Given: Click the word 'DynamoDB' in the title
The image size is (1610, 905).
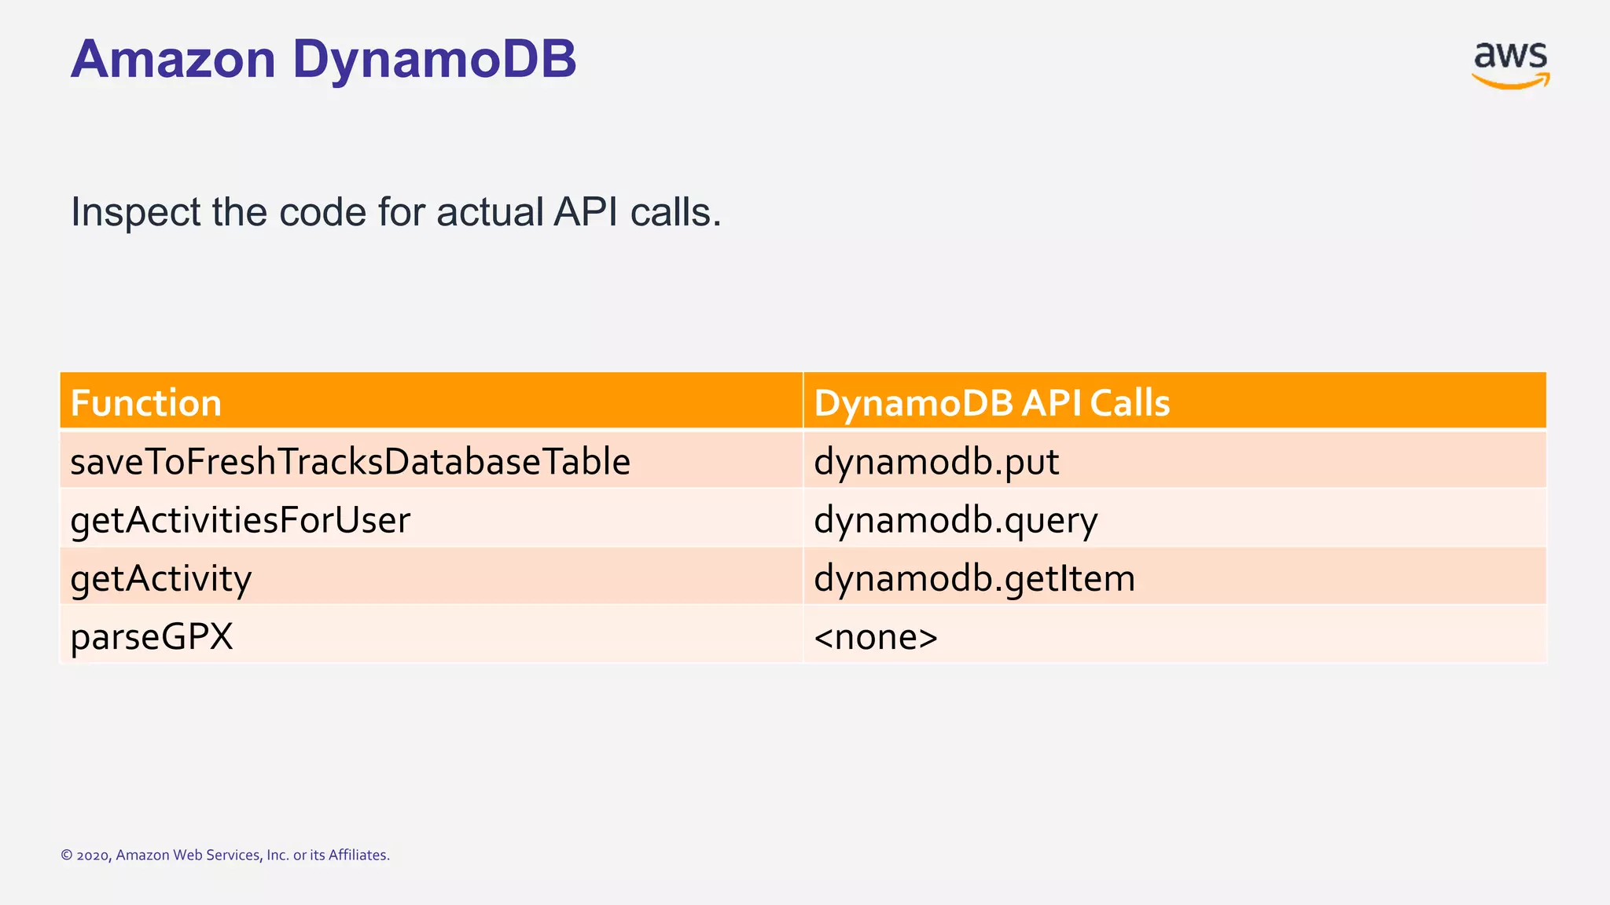Looking at the screenshot, I should pyautogui.click(x=434, y=60).
